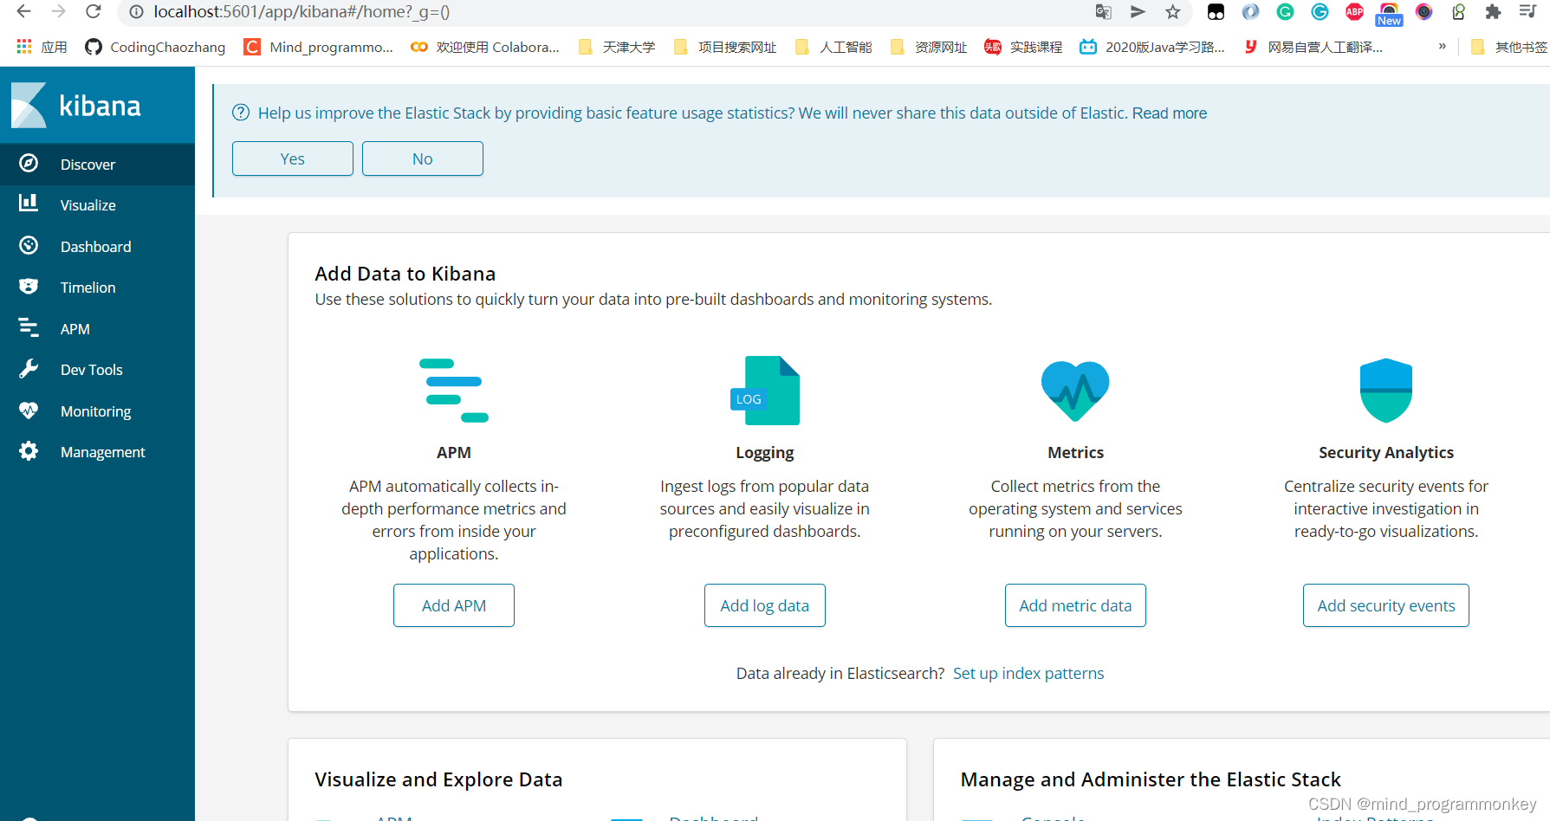Image resolution: width=1550 pixels, height=821 pixels.
Task: Open Dashboard menu item label
Action: click(95, 247)
